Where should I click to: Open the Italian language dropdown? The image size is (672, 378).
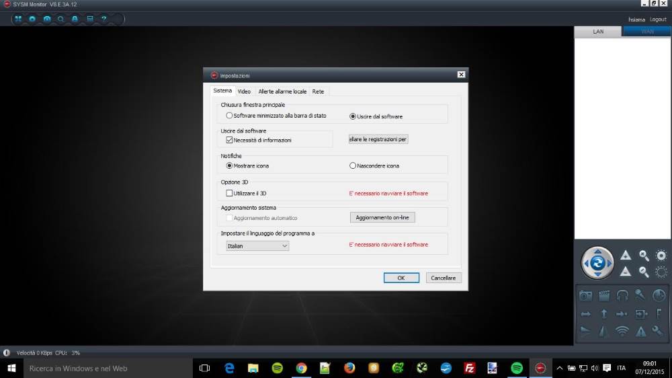point(257,246)
